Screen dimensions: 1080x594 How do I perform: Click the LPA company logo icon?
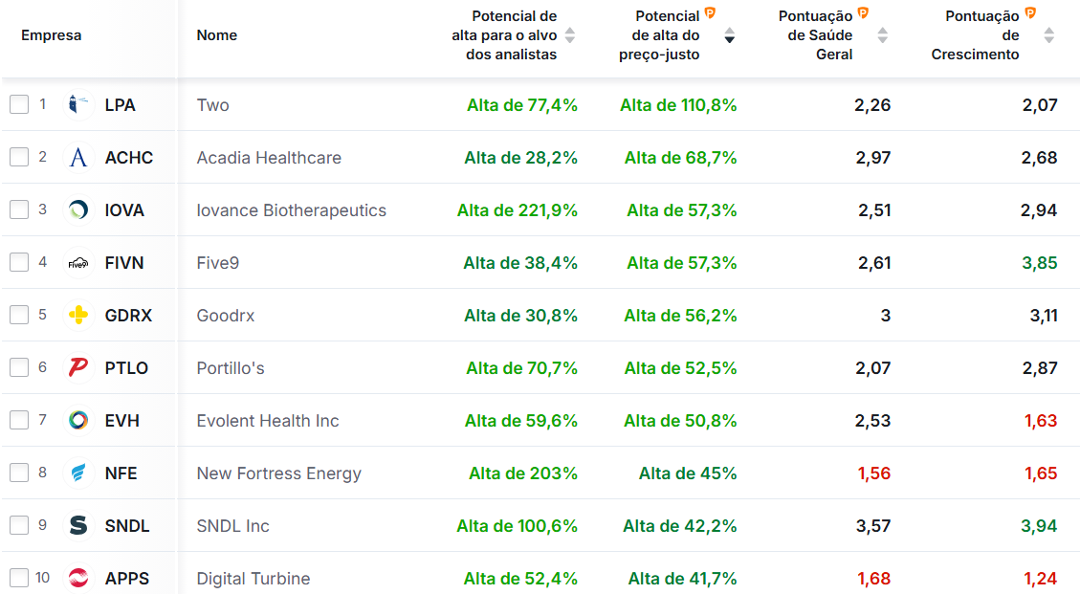point(78,104)
